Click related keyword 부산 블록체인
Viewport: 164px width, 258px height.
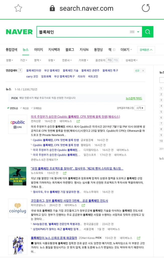(52, 71)
